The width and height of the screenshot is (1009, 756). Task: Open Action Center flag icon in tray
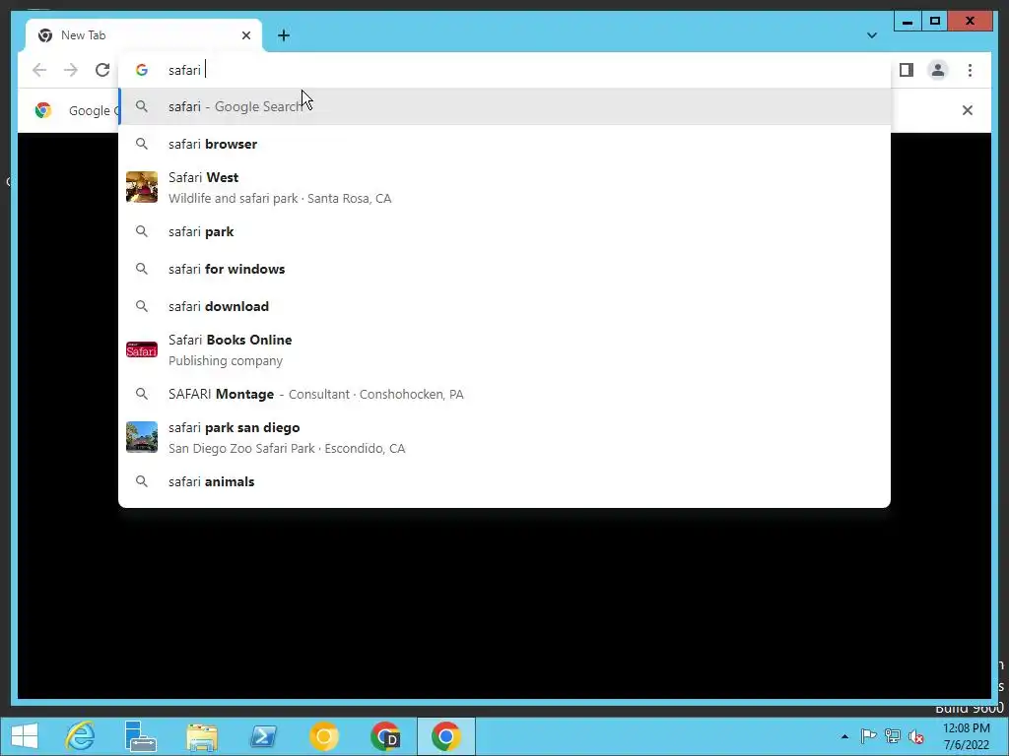(868, 736)
